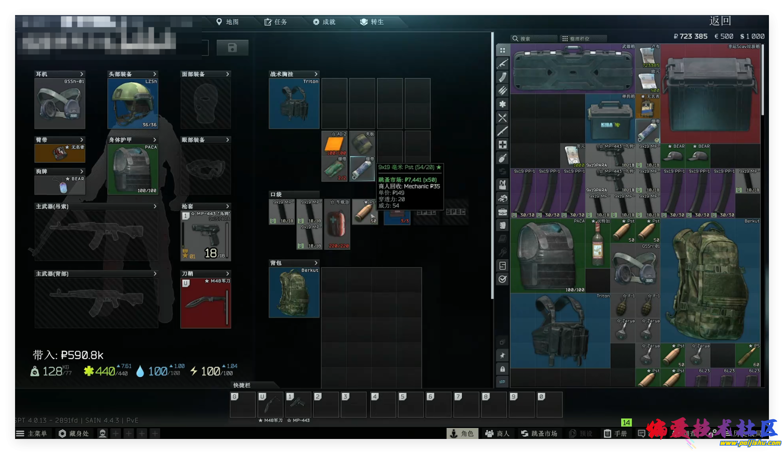Expand the 头部装备 slot arrow
The image size is (784, 454).
tap(155, 74)
